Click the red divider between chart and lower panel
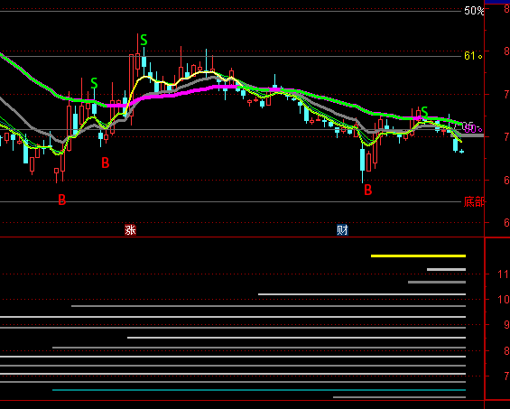Viewport: 510px width, 409px height. coord(242,237)
